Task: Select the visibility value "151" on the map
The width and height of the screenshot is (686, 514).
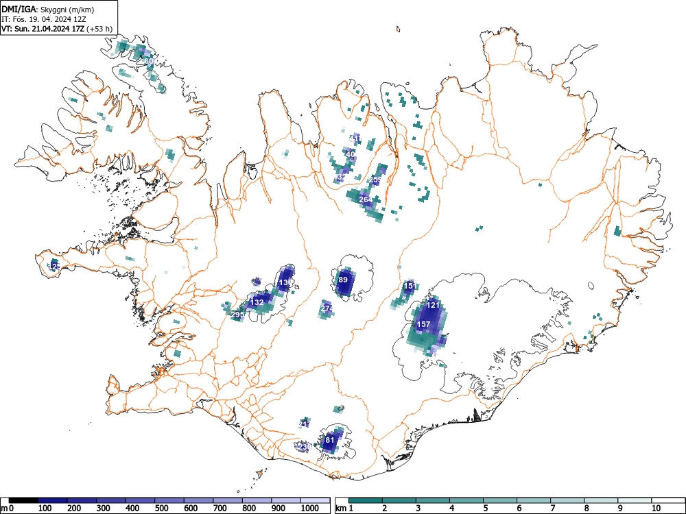Action: [410, 286]
